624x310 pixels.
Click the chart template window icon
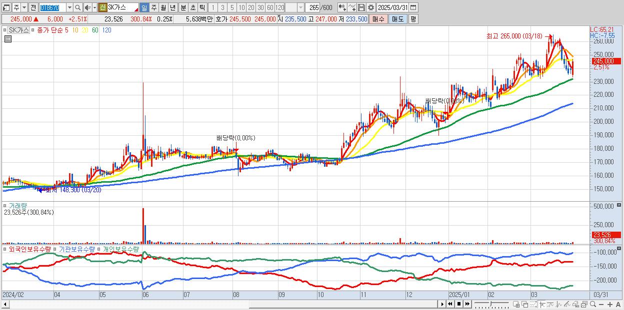[584, 305]
